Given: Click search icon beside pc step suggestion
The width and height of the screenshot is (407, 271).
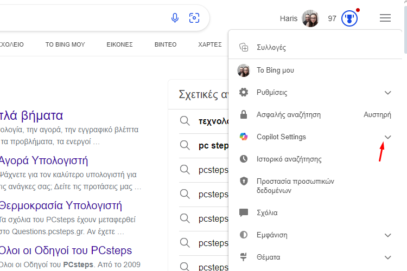Looking at the screenshot, I should [185, 145].
